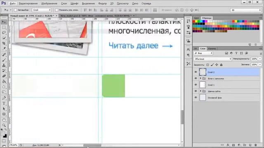The height and width of the screenshot is (148, 264).
Task: Enable the Автовыбор checkbox
Action: point(16,10)
